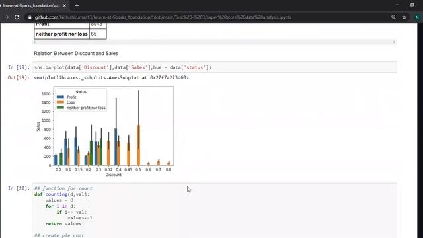This screenshot has height=238, width=423.
Task: Focus the github.com address bar
Action: pyautogui.click(x=163, y=17)
